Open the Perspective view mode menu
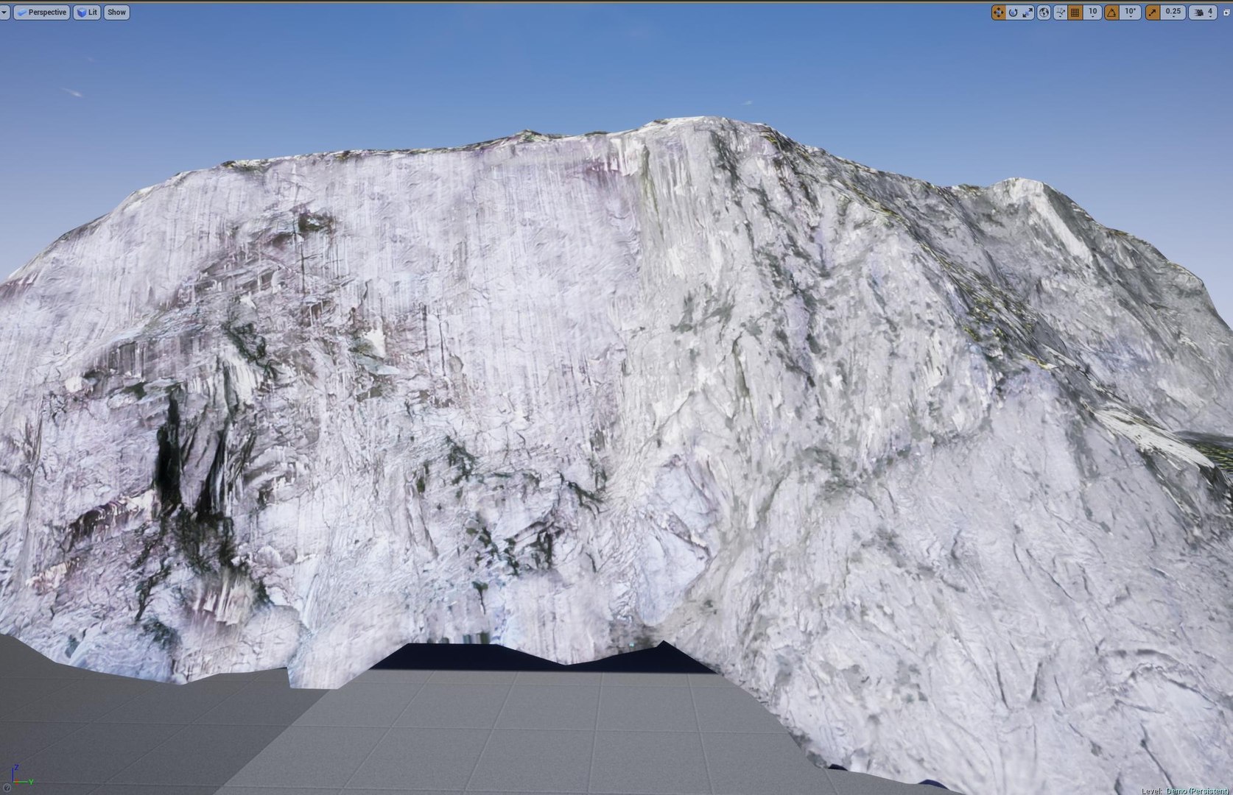 (42, 12)
